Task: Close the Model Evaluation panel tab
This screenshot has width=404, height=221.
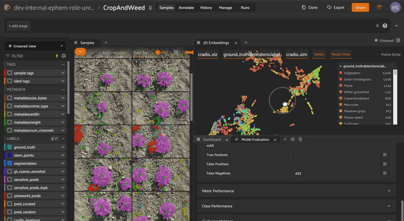Action: tap(275, 140)
